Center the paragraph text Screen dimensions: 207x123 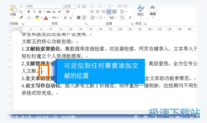coord(97,12)
